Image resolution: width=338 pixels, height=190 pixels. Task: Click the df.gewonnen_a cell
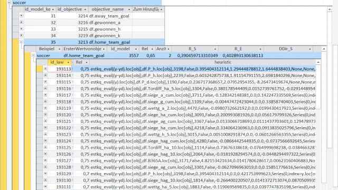[110, 22]
